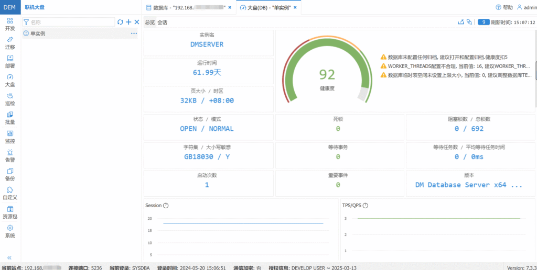Click the 名称 filter input field
The width and height of the screenshot is (537, 270).
point(71,22)
